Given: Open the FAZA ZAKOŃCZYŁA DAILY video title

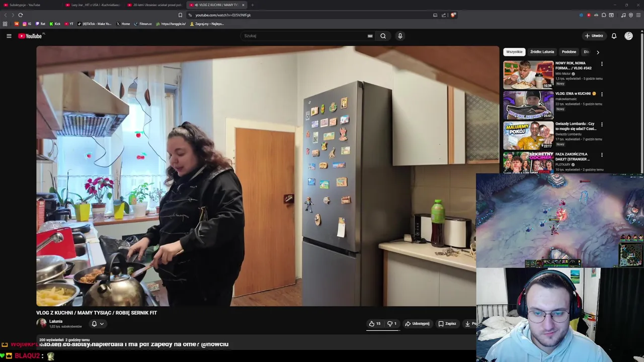Looking at the screenshot, I should point(573,156).
